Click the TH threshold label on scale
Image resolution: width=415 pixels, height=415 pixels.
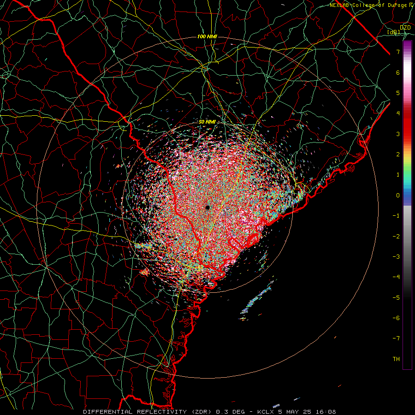(396, 359)
